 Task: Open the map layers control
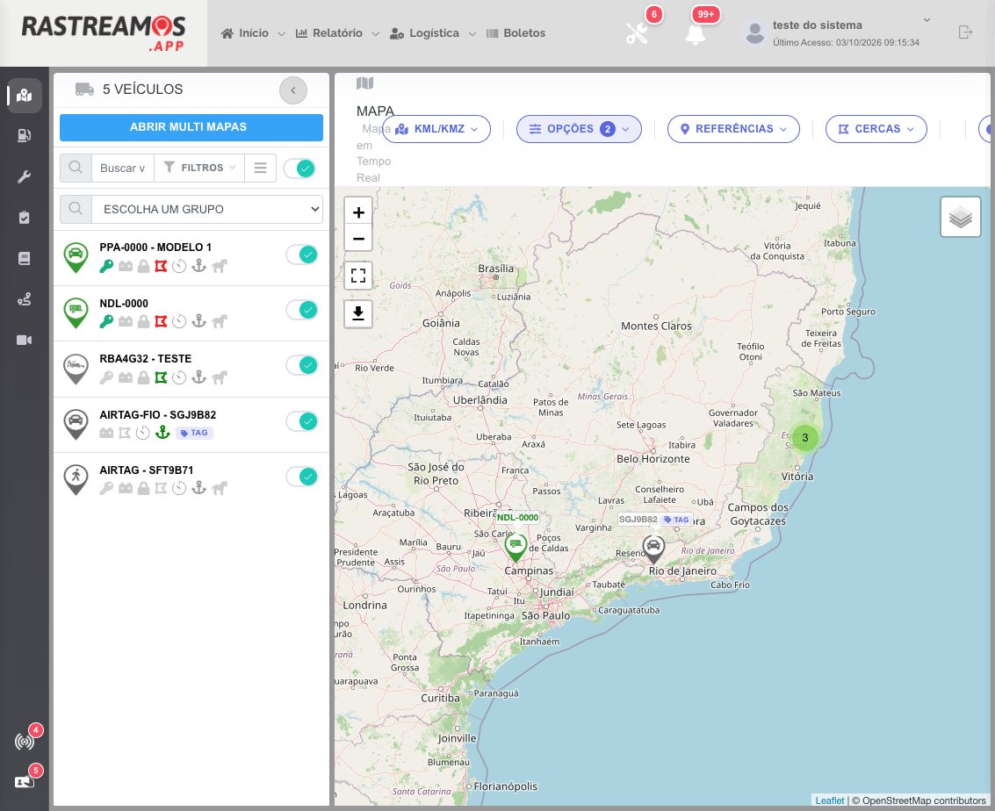click(961, 217)
